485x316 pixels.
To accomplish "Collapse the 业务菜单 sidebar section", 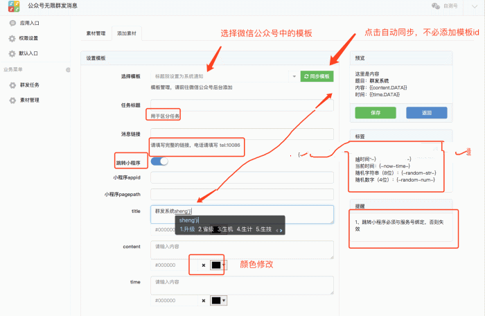I will click(67, 70).
